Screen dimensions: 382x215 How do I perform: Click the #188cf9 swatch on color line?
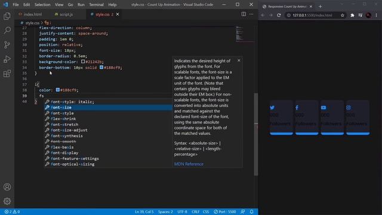click(58, 90)
